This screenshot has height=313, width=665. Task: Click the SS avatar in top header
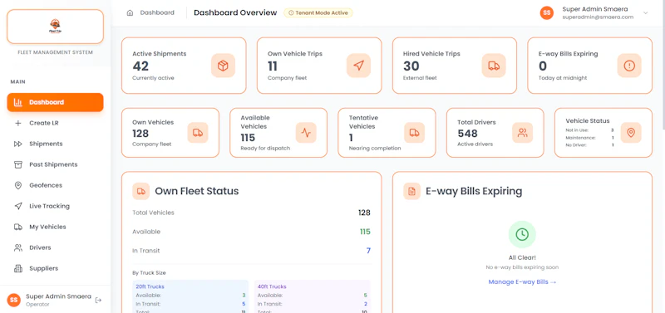tap(547, 12)
